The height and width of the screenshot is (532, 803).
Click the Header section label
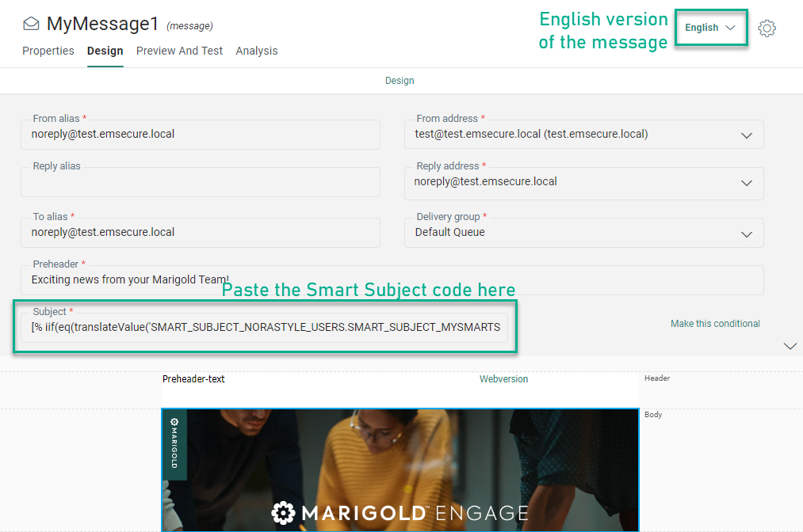tap(657, 378)
